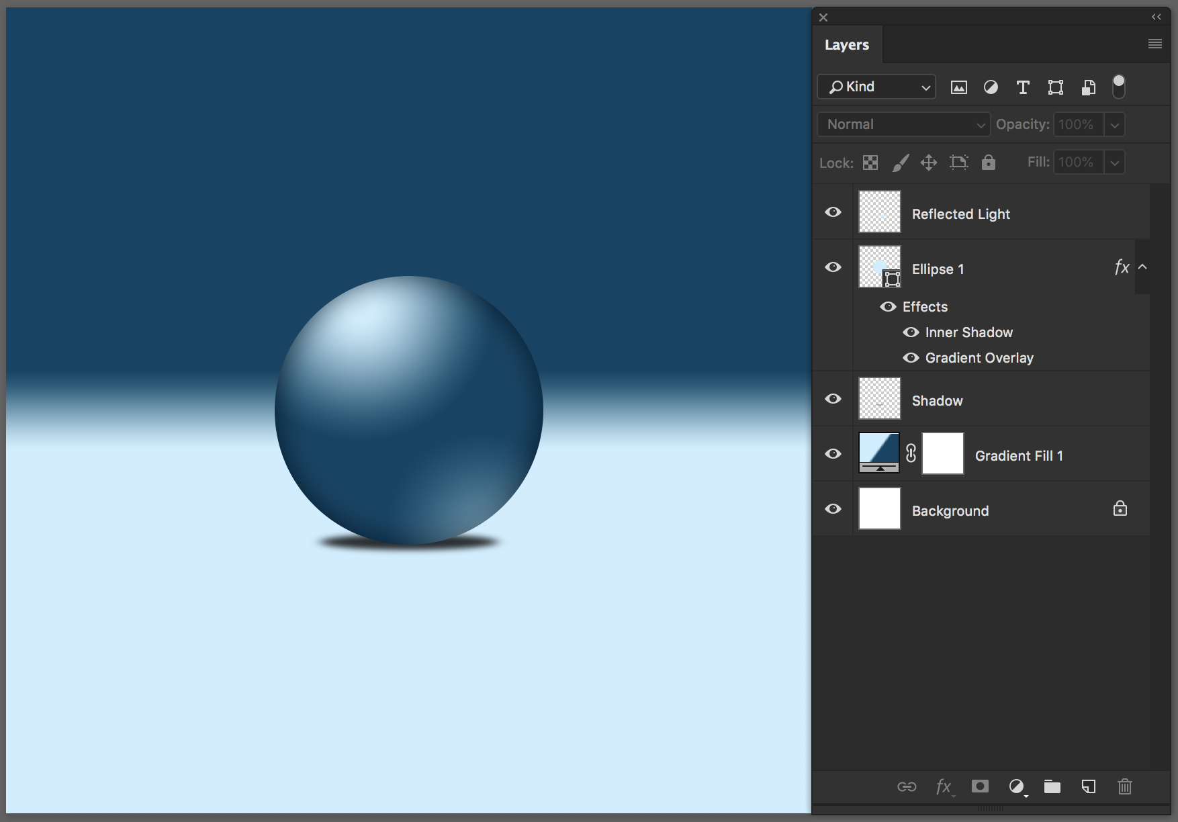The image size is (1178, 822).
Task: Hide the Gradient Fill 1 layer
Action: (x=833, y=454)
